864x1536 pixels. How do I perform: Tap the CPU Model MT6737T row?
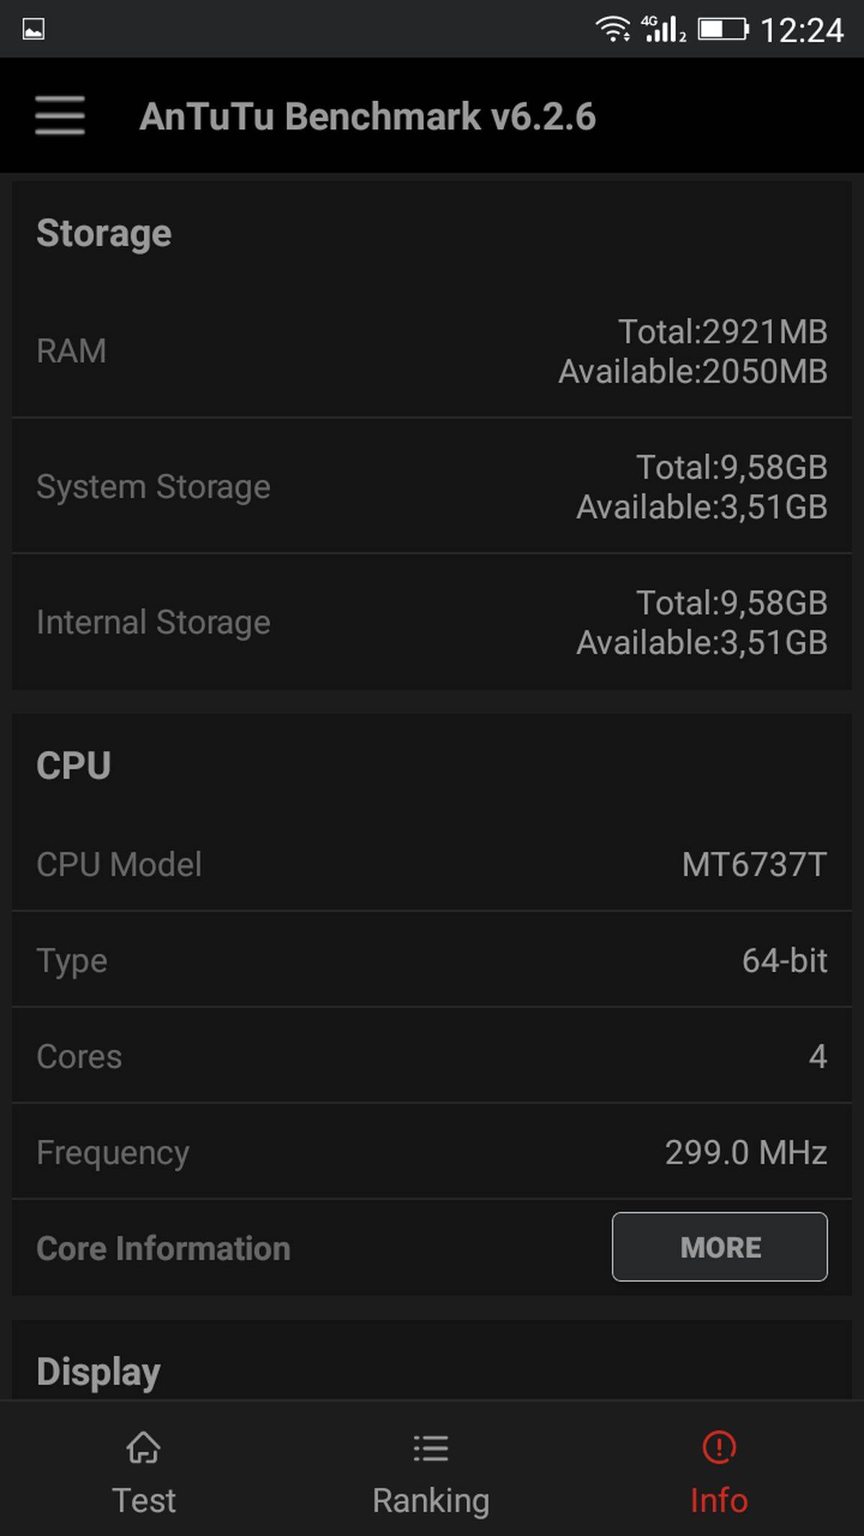tap(432, 864)
